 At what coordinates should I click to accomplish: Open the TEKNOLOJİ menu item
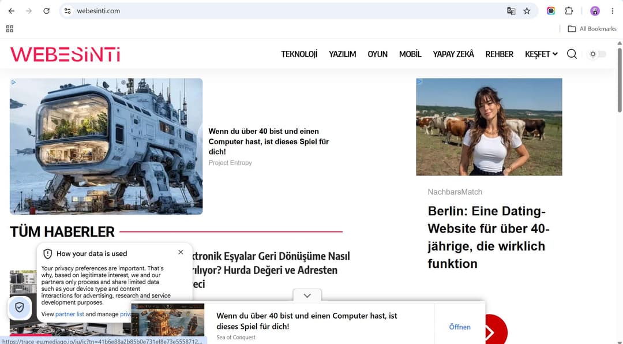coord(299,54)
